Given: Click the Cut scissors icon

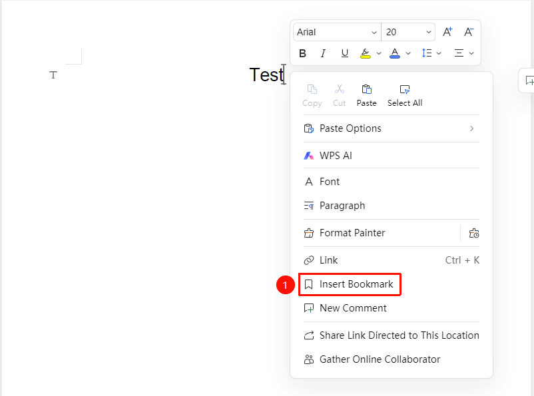Looking at the screenshot, I should click(x=339, y=89).
